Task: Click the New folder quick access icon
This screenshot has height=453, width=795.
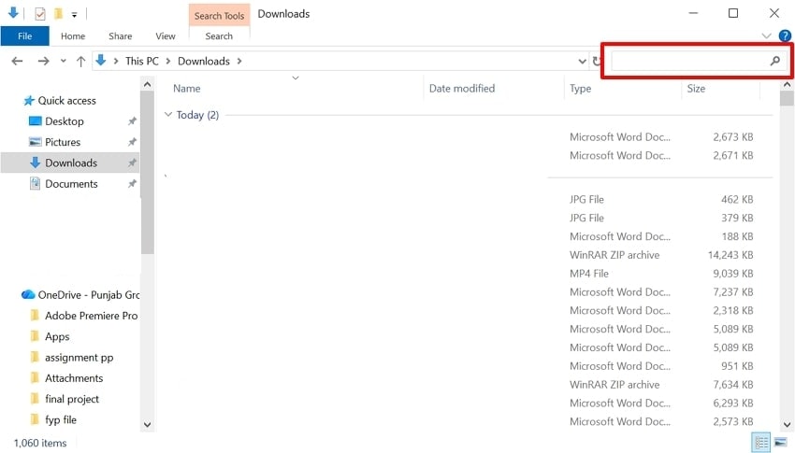Action: click(x=58, y=14)
